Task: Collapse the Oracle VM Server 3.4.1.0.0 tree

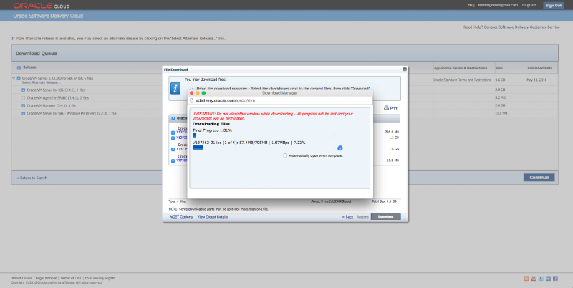Action: click(x=13, y=77)
